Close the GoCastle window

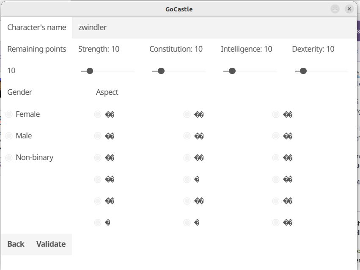(x=349, y=9)
